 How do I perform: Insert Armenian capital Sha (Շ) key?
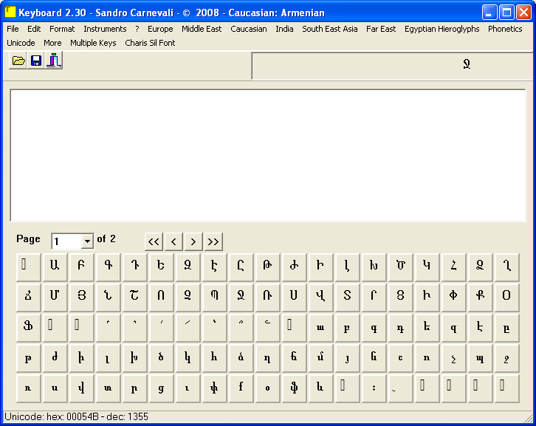134,298
